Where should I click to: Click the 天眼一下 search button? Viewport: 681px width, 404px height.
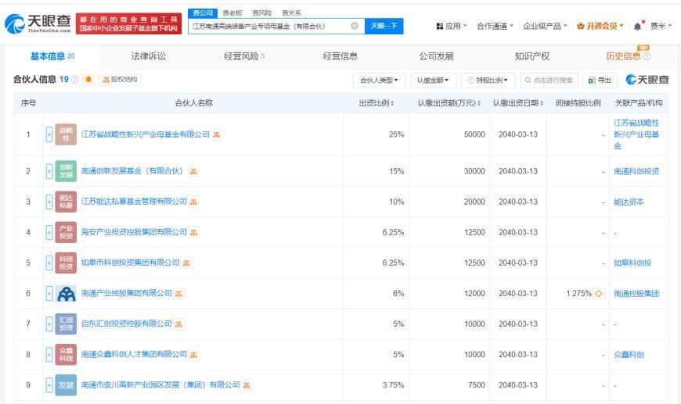[x=383, y=26]
